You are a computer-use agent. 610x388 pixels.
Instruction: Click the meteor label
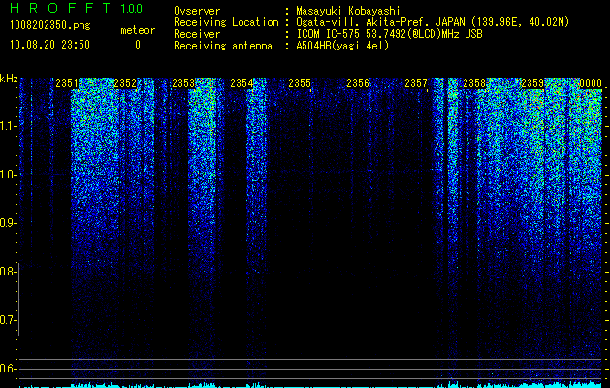point(138,30)
